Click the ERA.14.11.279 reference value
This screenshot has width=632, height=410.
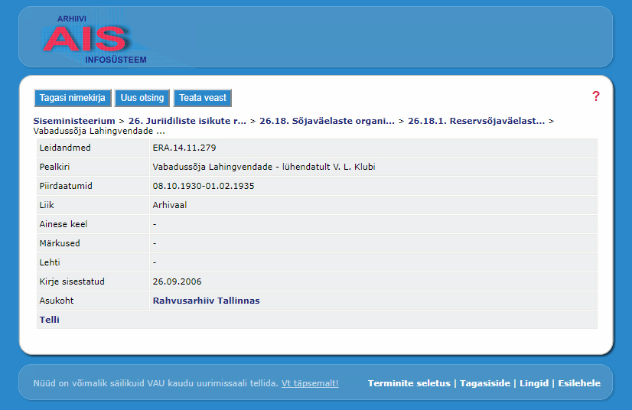point(184,148)
